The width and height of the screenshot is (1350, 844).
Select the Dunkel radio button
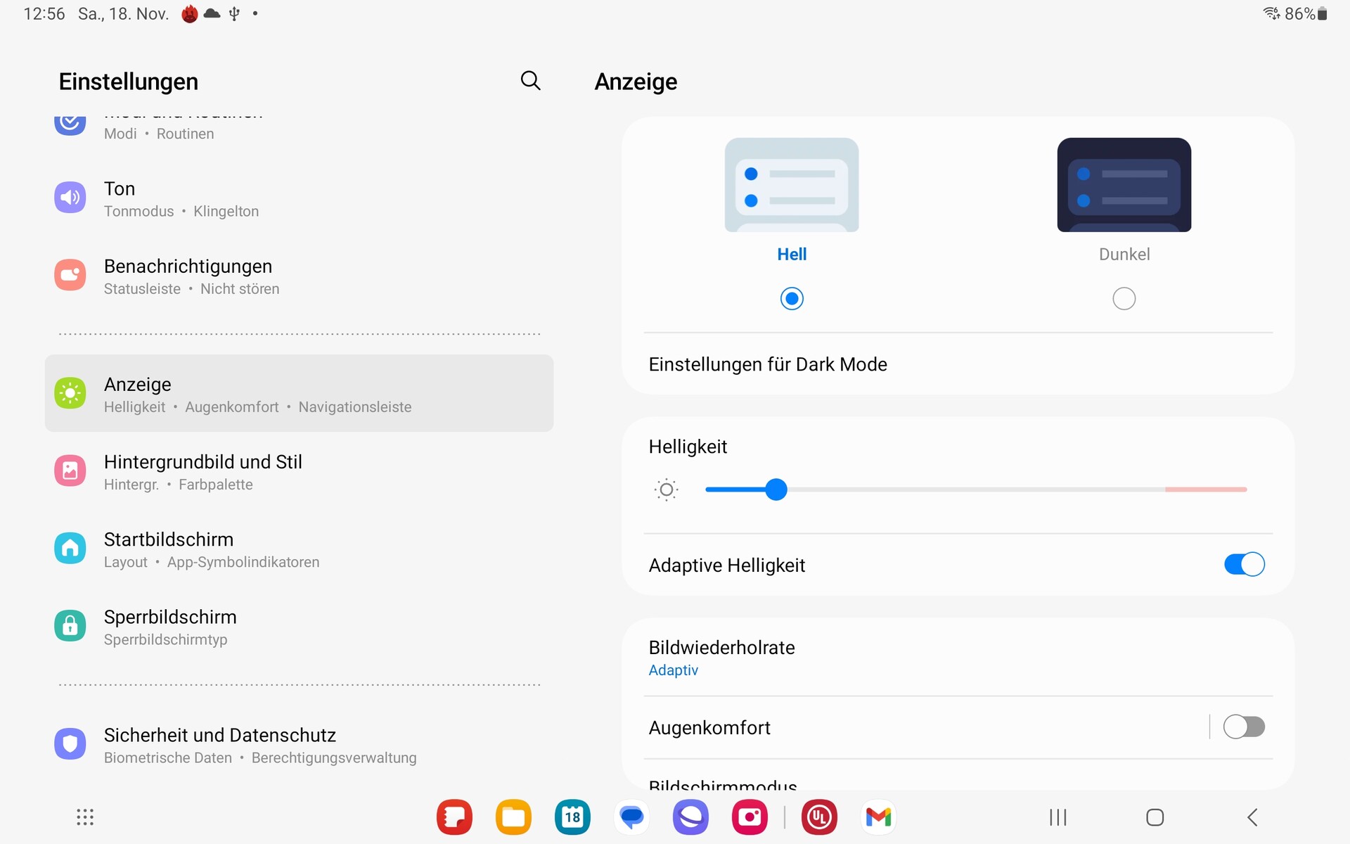tap(1124, 299)
